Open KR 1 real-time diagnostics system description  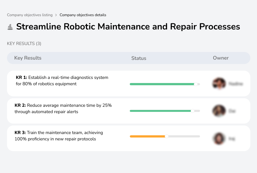pyautogui.click(x=62, y=80)
